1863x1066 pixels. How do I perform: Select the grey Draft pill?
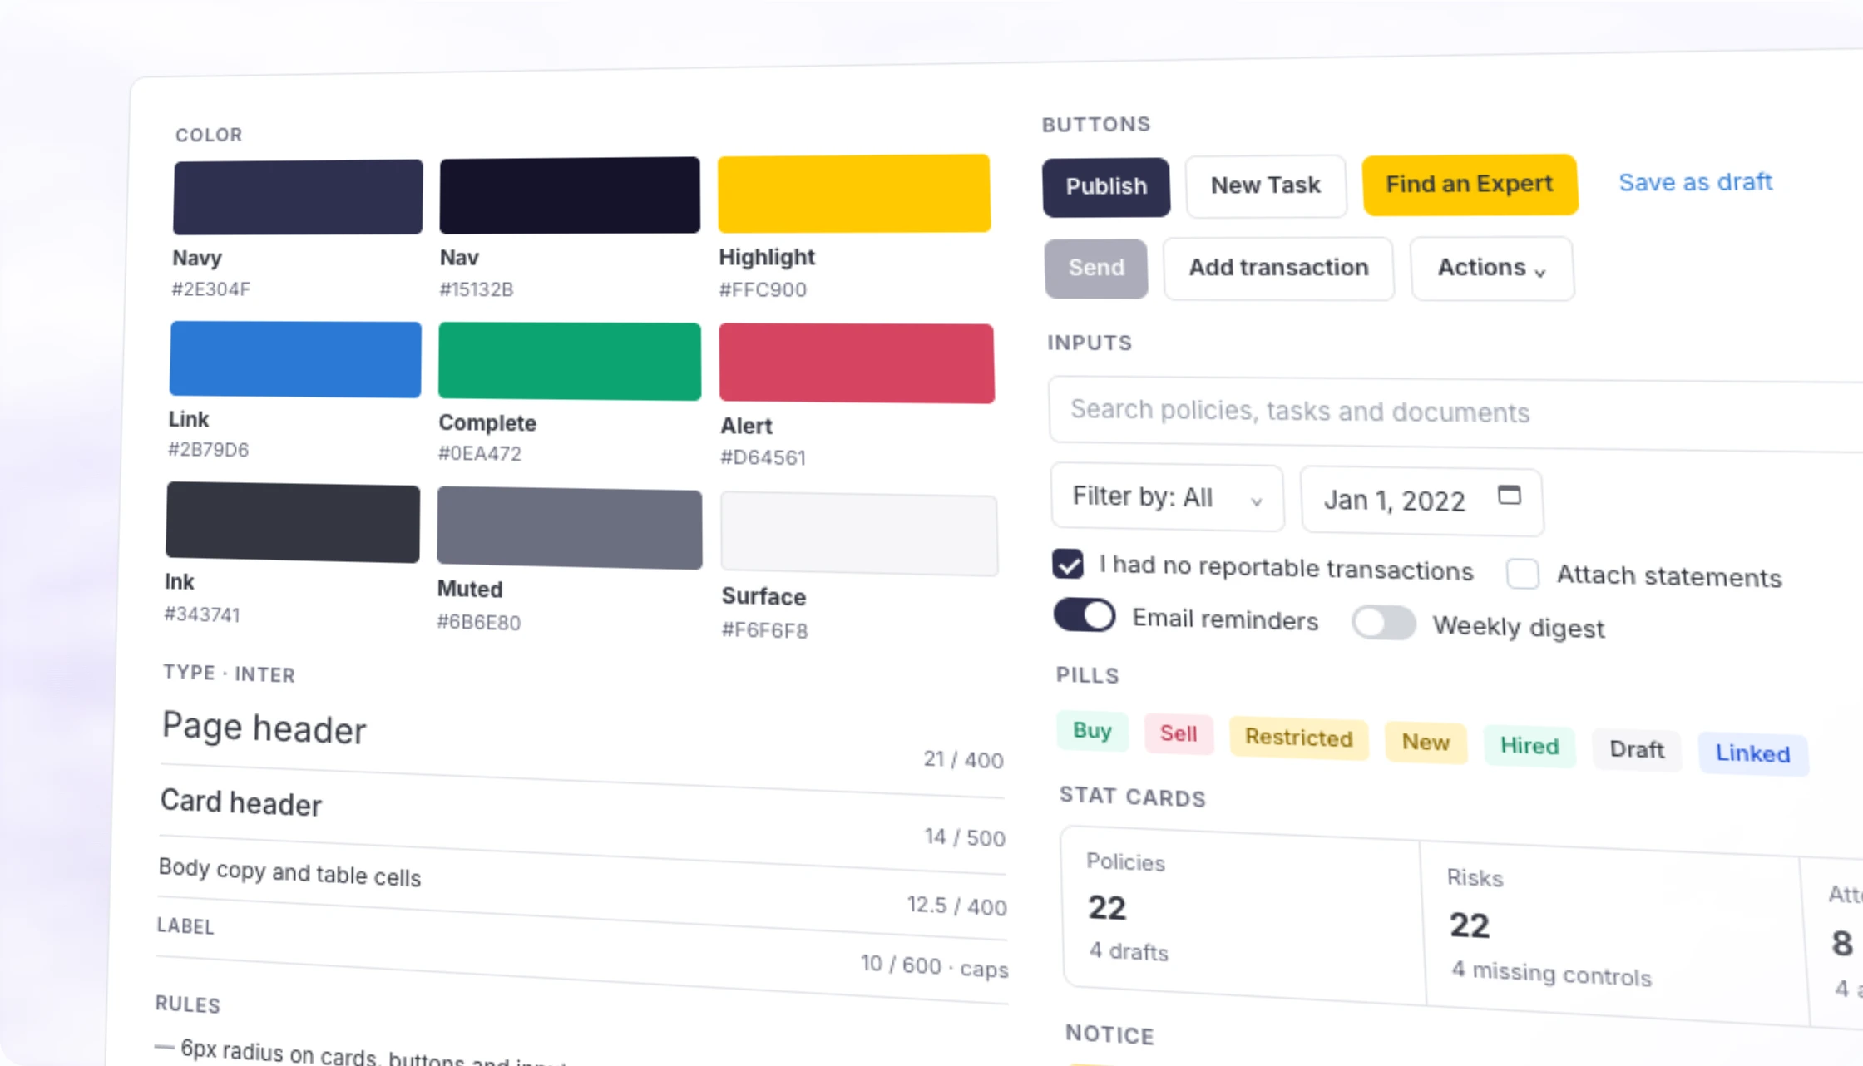point(1637,750)
